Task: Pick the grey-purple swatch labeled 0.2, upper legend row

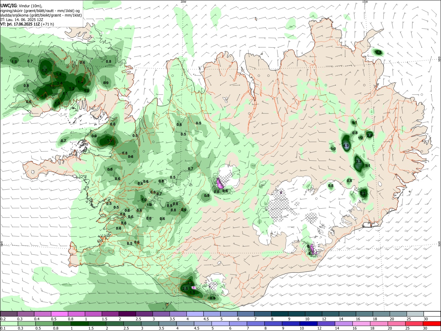Action: [x=9, y=314]
